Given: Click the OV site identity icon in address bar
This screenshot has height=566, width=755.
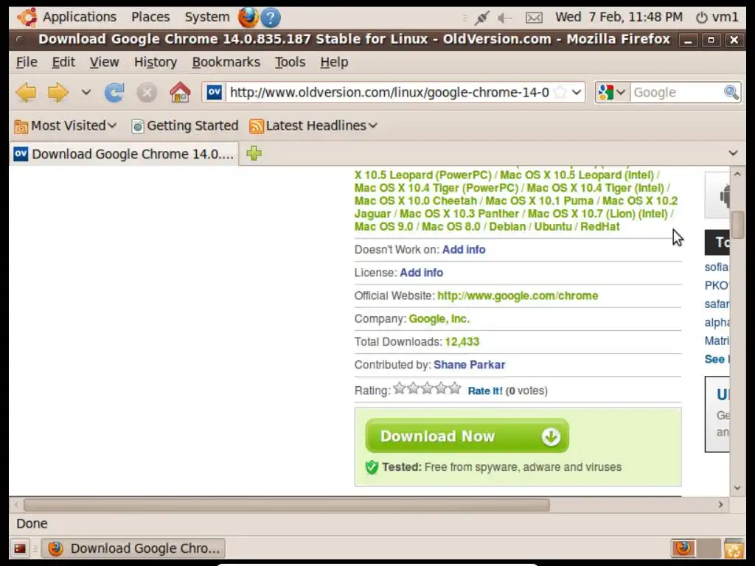Looking at the screenshot, I should [215, 92].
